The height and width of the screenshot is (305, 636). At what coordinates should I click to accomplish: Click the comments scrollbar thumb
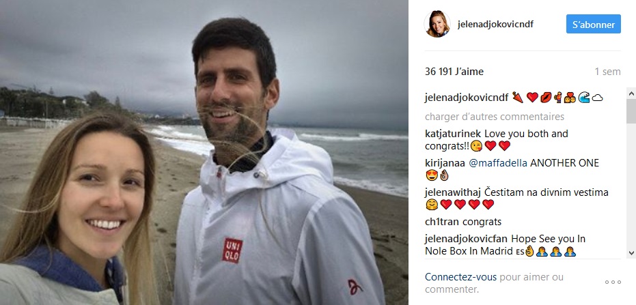pyautogui.click(x=631, y=111)
